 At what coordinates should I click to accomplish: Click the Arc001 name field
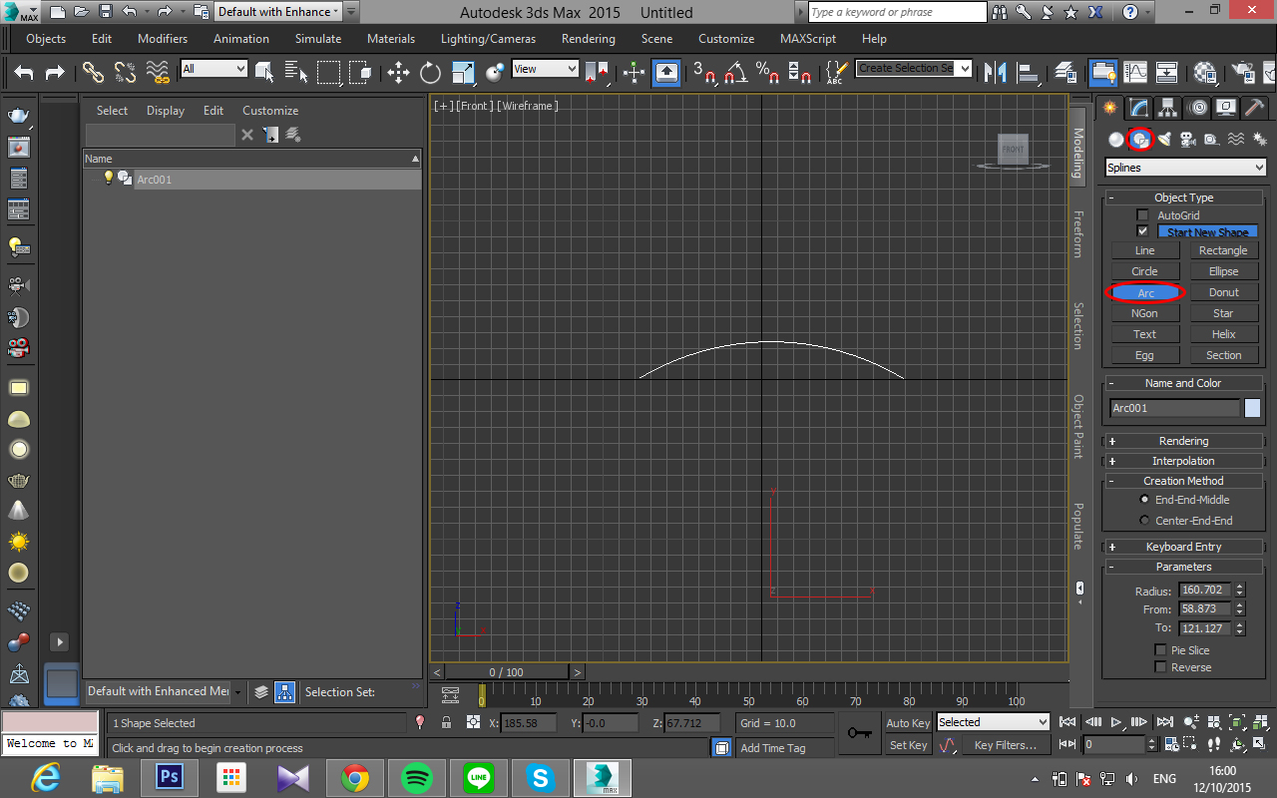[1174, 408]
